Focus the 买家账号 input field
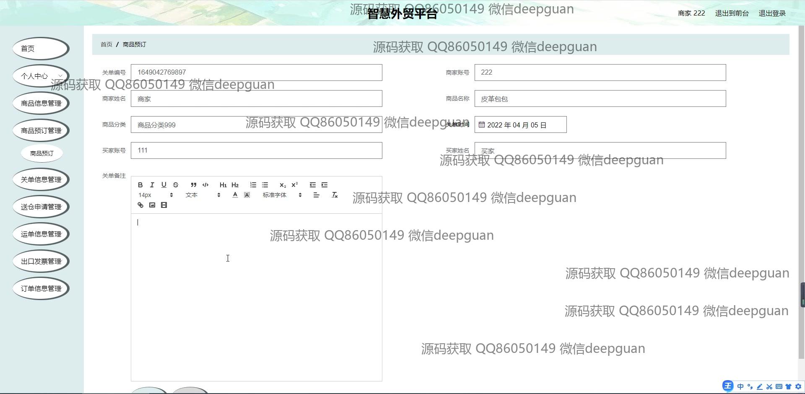The height and width of the screenshot is (394, 805). click(x=257, y=150)
